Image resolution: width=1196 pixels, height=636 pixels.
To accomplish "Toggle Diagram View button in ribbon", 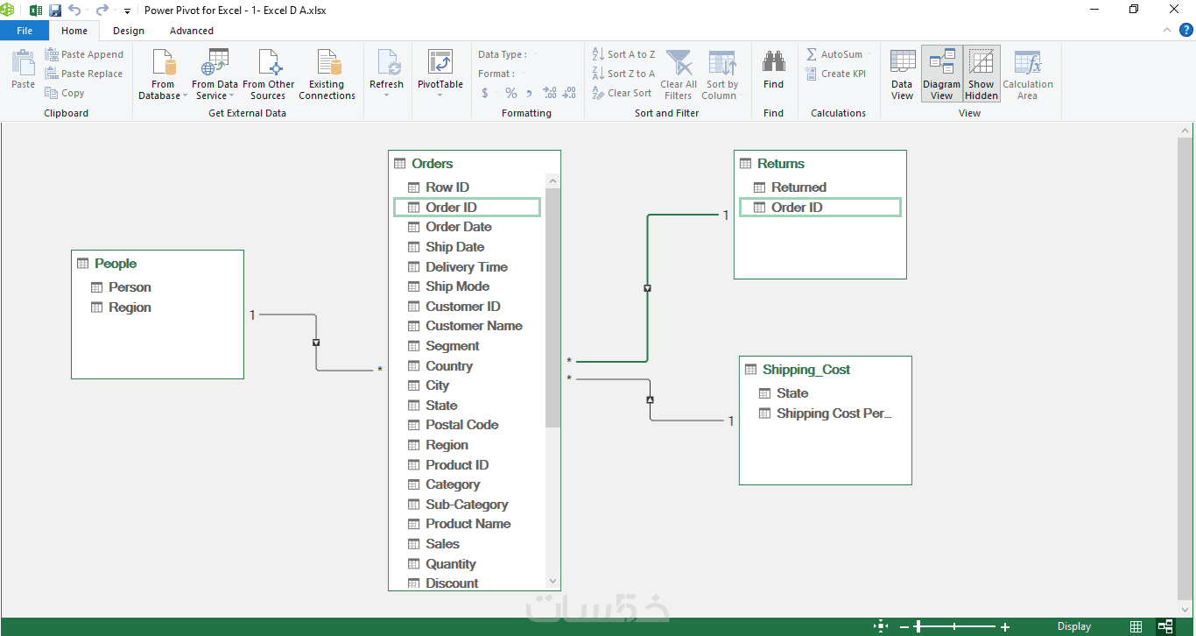I will [x=942, y=74].
